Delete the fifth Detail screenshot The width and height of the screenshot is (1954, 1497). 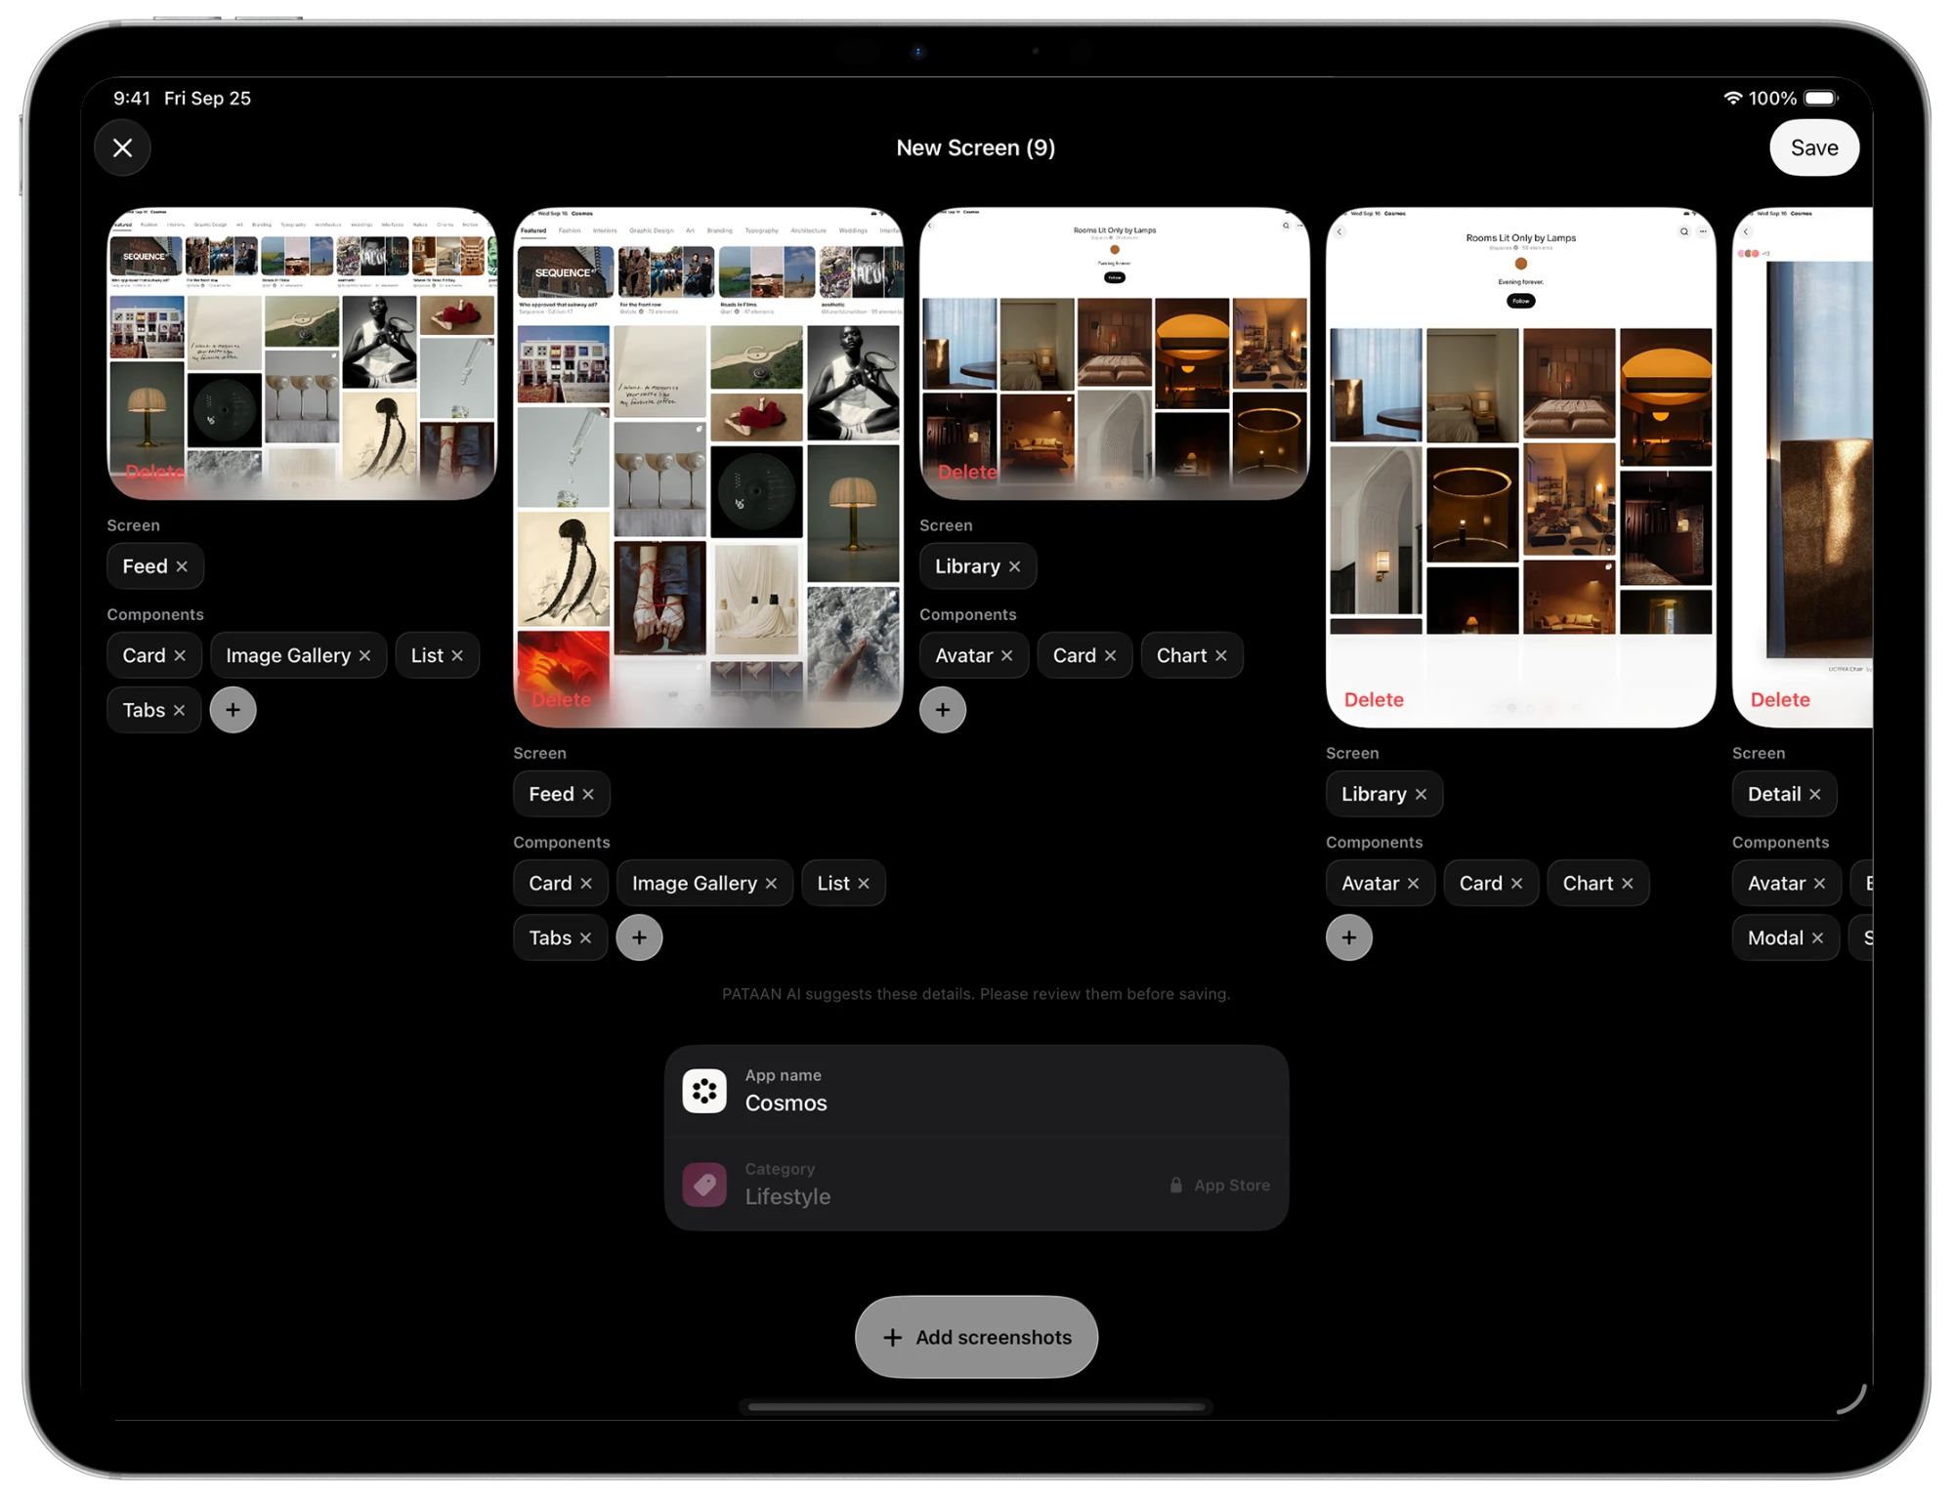(1780, 699)
